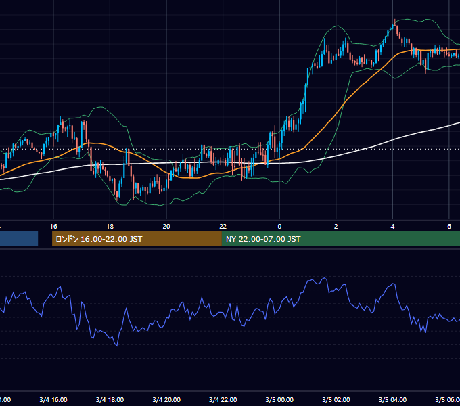
Task: Click the 3/5 00:00 oscillator time label
Action: pyautogui.click(x=279, y=399)
